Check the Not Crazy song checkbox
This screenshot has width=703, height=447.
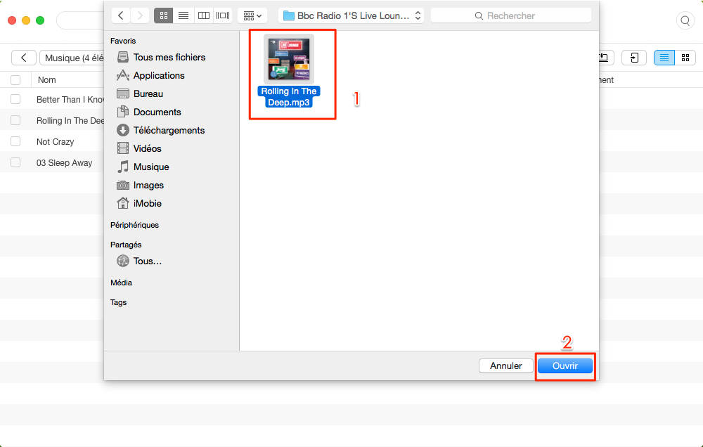tap(15, 142)
